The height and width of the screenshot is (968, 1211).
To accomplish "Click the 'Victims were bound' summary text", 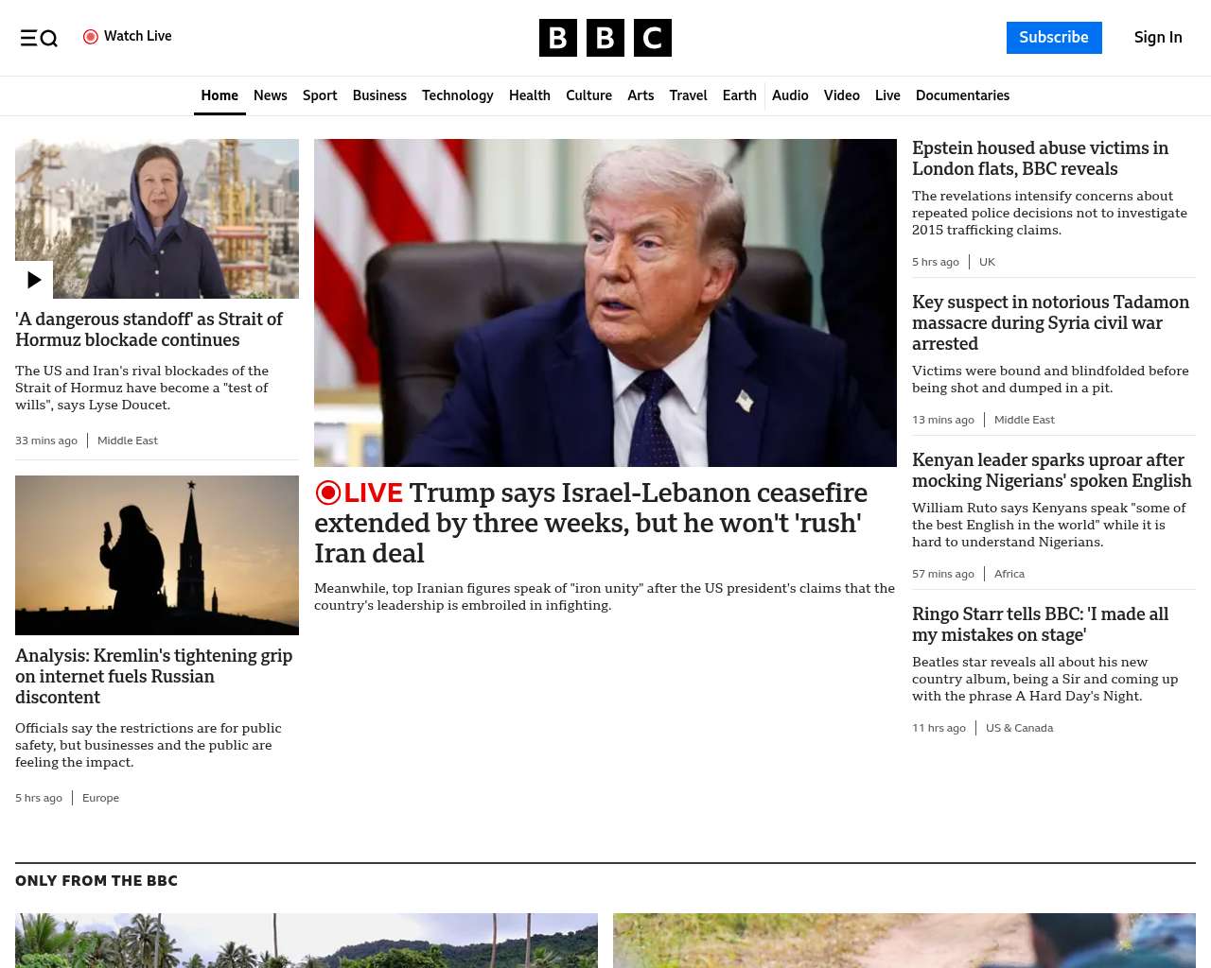I will point(1050,379).
